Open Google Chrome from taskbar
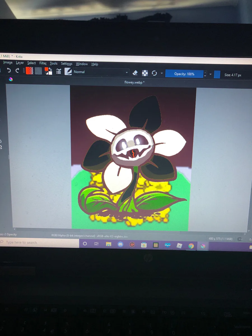Screen dimensions: 252x336 191,246
